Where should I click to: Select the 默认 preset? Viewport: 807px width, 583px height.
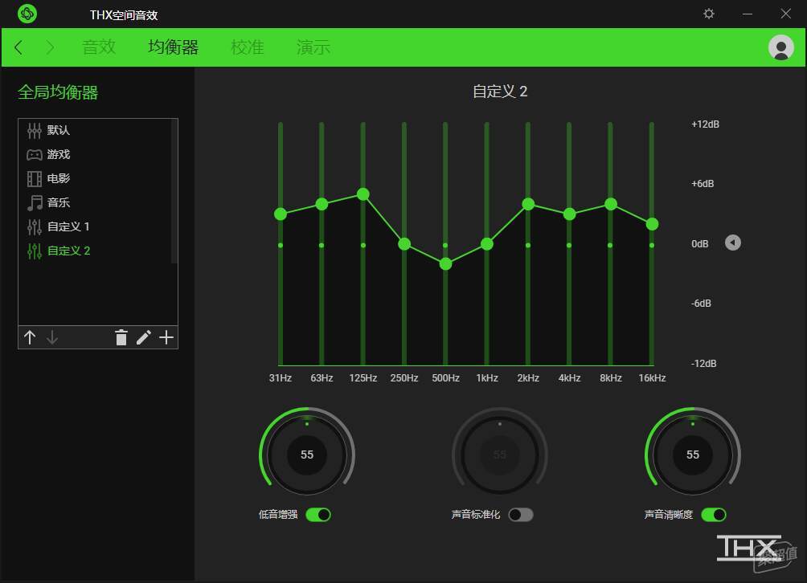tap(95, 131)
